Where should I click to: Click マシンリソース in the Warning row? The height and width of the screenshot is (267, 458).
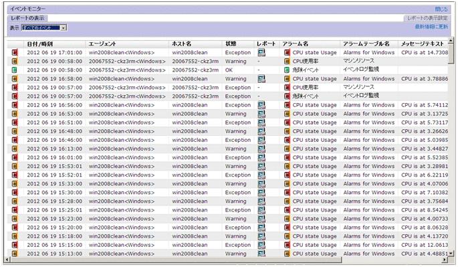click(x=358, y=61)
